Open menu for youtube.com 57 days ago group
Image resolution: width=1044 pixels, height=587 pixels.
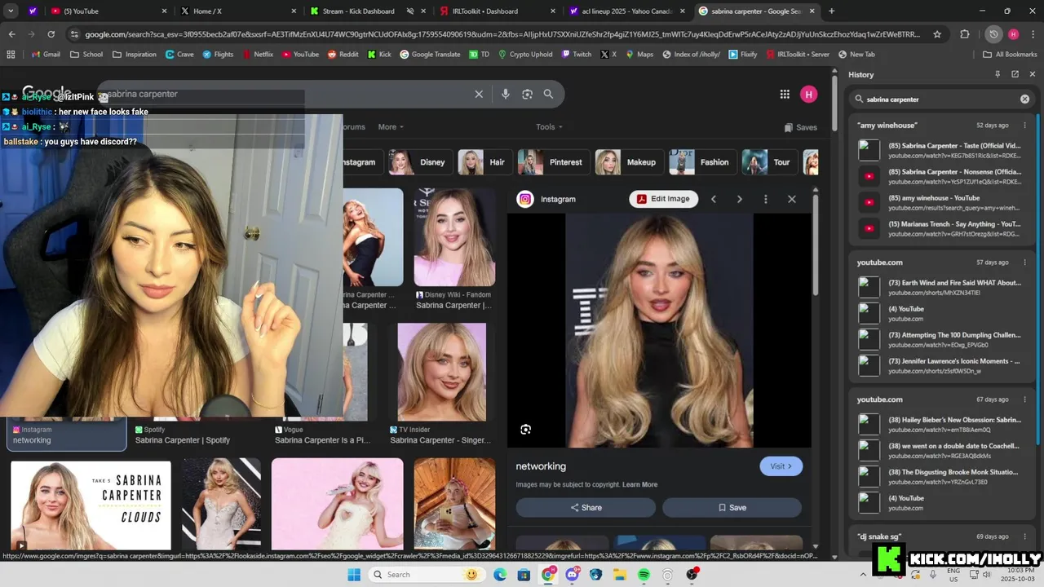coord(1025,263)
